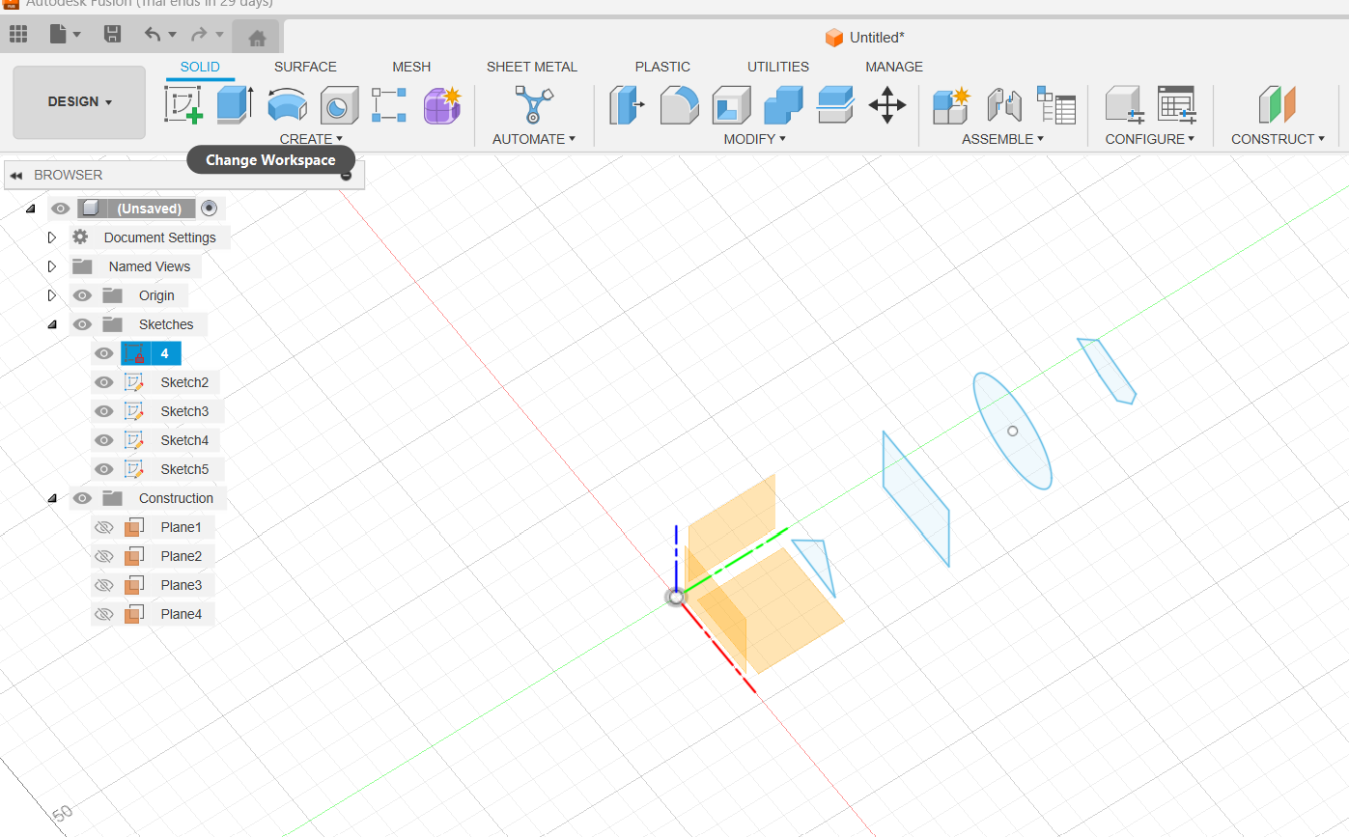This screenshot has width=1349, height=837.
Task: Toggle visibility of the Origin folder
Action: coord(83,295)
